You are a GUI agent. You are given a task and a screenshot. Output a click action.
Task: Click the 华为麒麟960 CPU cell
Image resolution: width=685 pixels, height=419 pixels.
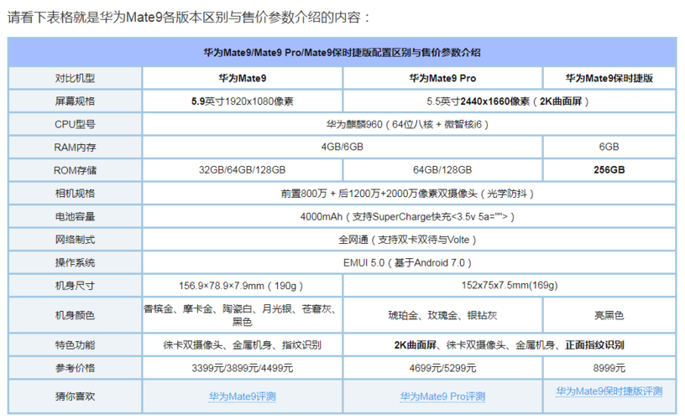pyautogui.click(x=409, y=124)
